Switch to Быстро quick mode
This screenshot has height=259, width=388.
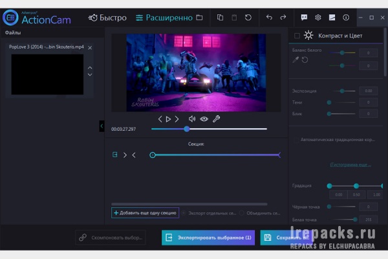tap(107, 17)
